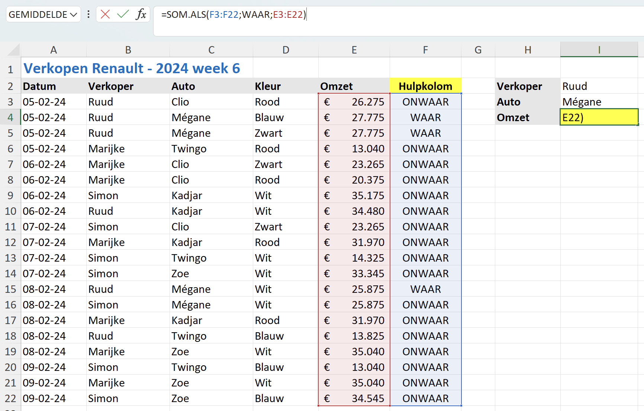
Task: Click the title 'Verkopen Renault - 2024 week 6'
Action: pos(132,68)
